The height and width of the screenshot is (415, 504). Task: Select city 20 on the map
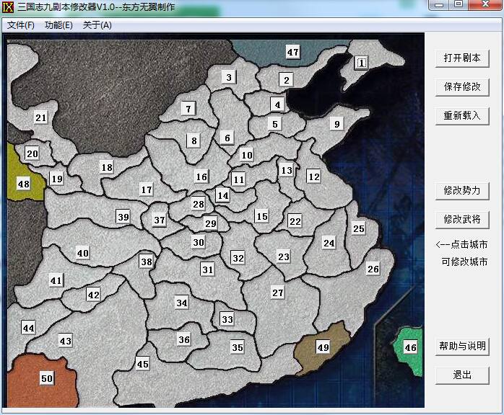(x=32, y=153)
